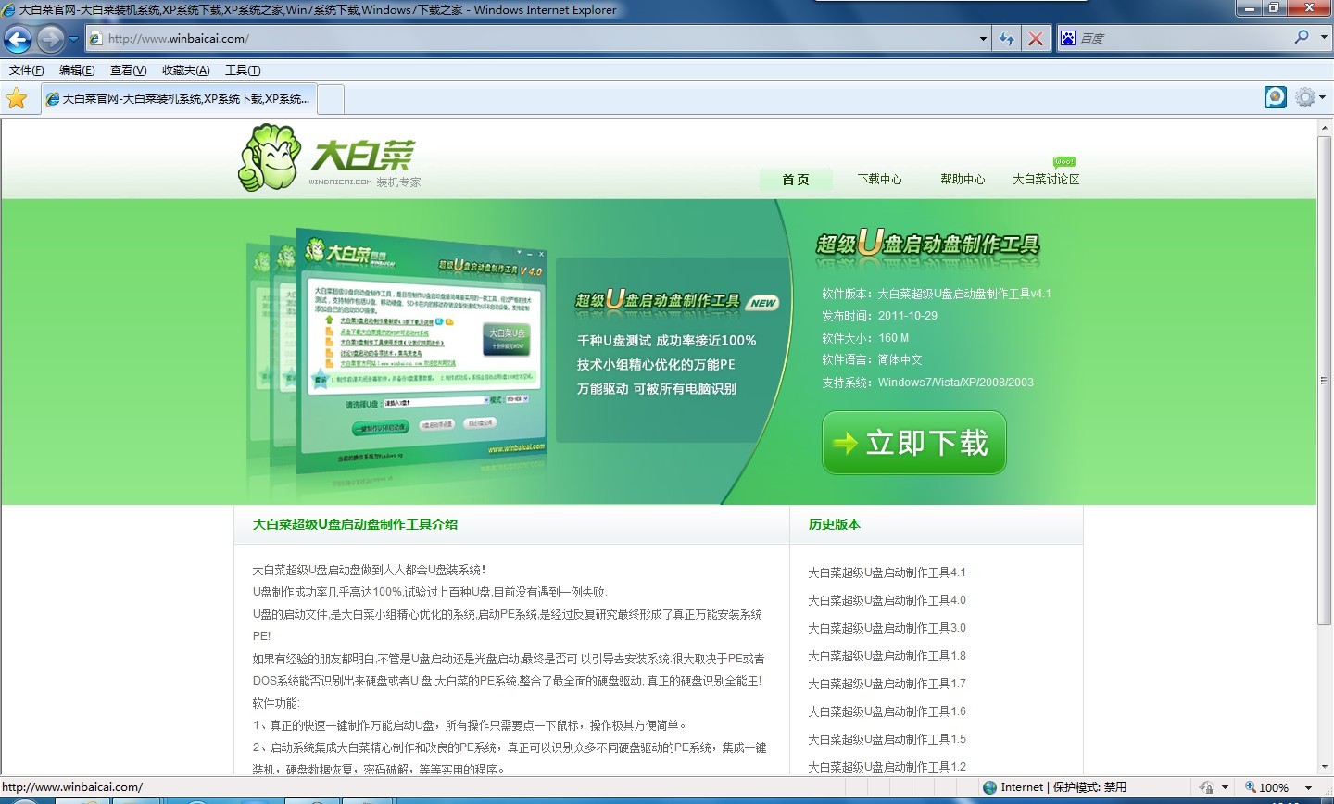The width and height of the screenshot is (1334, 804).
Task: Click the address bar URL field
Action: [537, 39]
